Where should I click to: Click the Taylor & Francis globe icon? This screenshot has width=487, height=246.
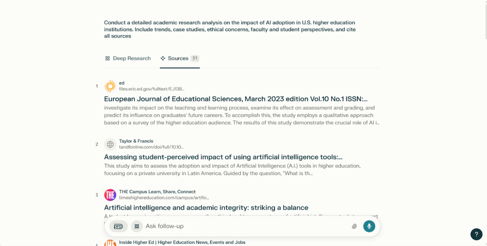[x=110, y=144]
